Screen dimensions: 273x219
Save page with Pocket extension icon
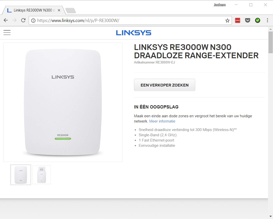pyautogui.click(x=247, y=20)
